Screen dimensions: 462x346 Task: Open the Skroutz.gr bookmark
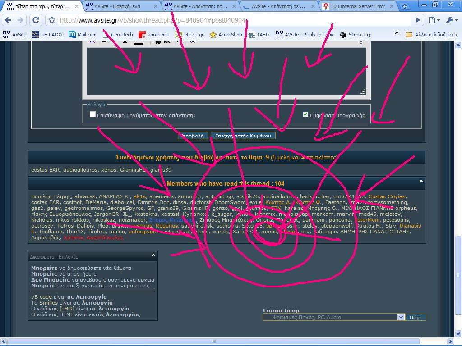(356, 35)
